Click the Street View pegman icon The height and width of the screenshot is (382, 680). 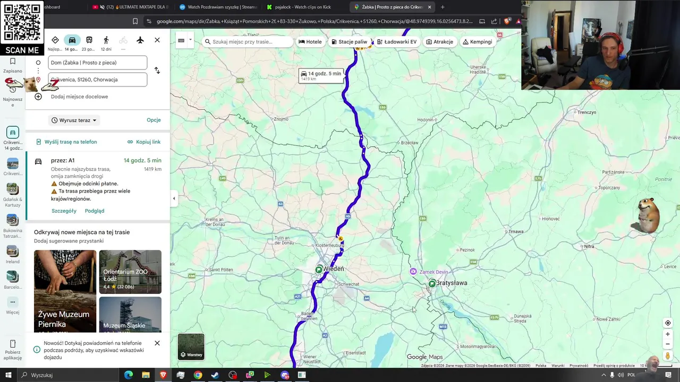668,356
